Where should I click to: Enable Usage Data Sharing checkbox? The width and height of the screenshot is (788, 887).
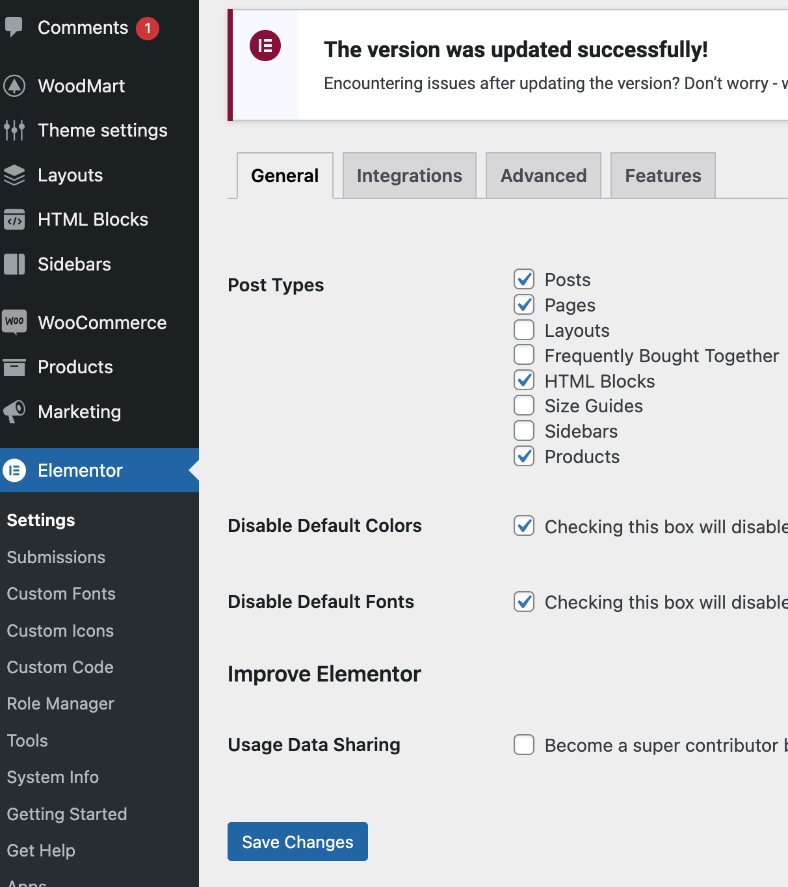524,745
